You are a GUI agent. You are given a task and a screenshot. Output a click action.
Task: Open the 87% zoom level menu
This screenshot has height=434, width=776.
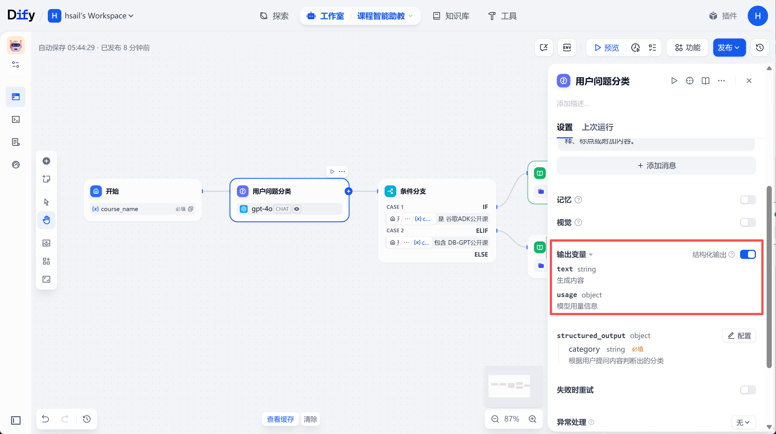tap(512, 419)
